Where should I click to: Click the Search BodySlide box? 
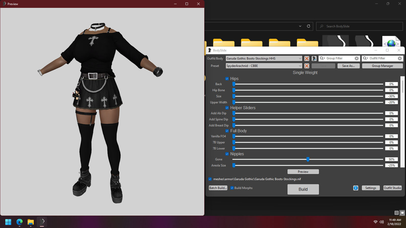point(359,26)
